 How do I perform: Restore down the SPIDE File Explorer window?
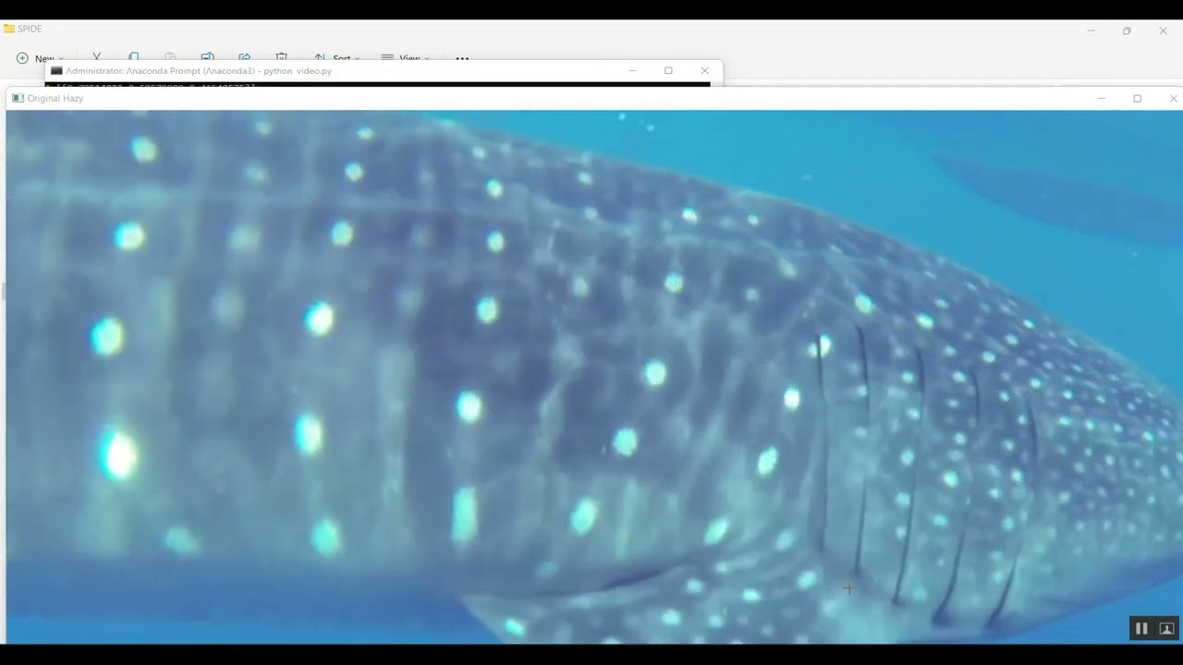click(x=1127, y=30)
